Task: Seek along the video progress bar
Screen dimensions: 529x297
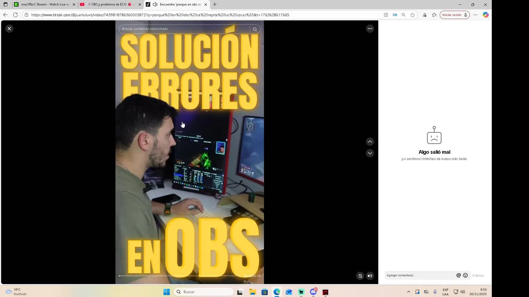Action: pos(180,276)
